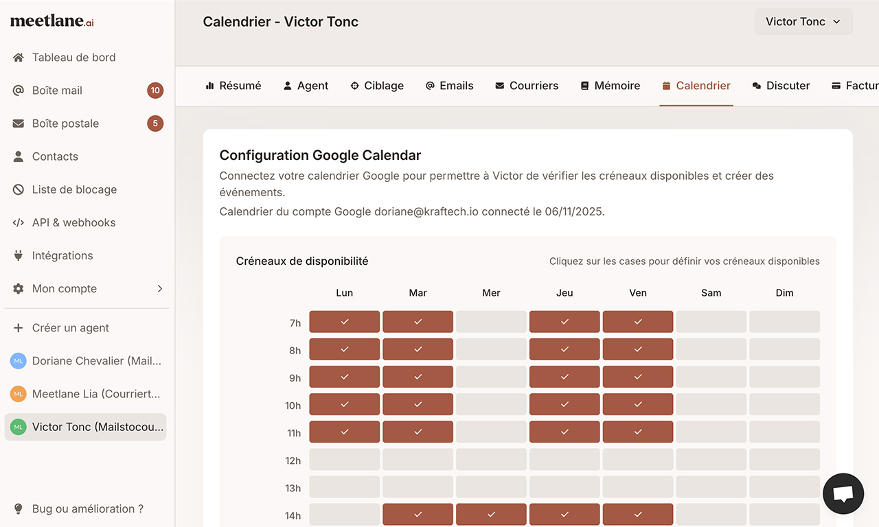The height and width of the screenshot is (527, 879).
Task: Open Liste de blocage via block icon
Action: pyautogui.click(x=18, y=189)
